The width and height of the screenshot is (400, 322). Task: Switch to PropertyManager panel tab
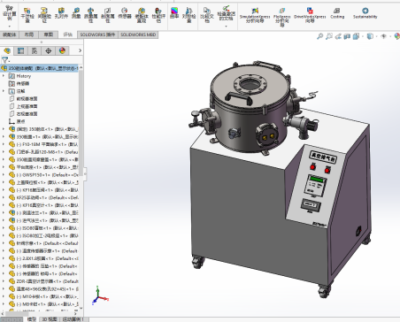pos(20,50)
